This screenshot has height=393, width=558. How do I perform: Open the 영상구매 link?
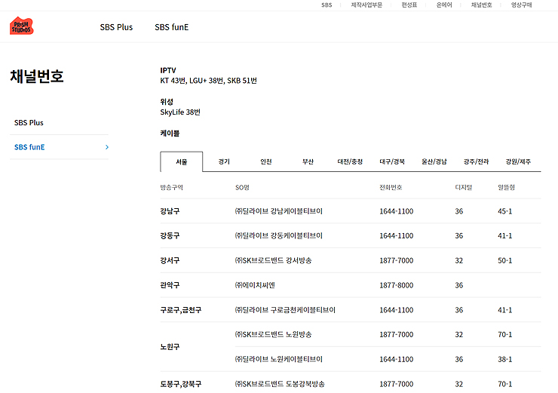pyautogui.click(x=521, y=5)
